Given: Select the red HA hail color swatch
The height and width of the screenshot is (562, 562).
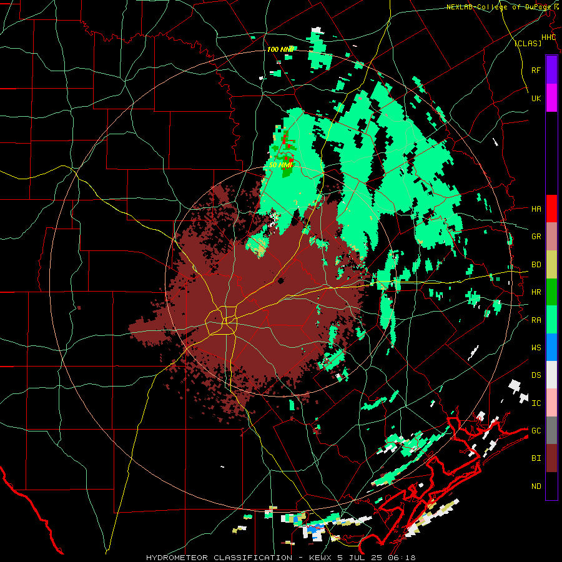Looking at the screenshot, I should 551,209.
